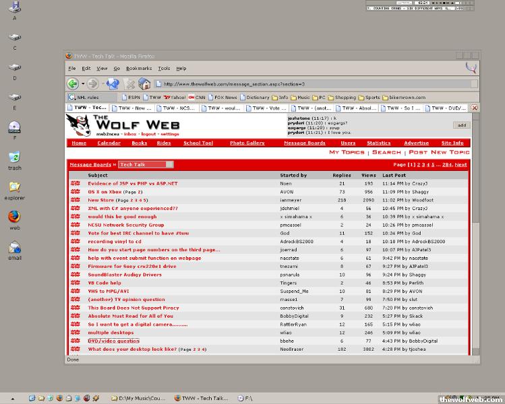Launch the Firefox 'web' desktop icon

14,217
